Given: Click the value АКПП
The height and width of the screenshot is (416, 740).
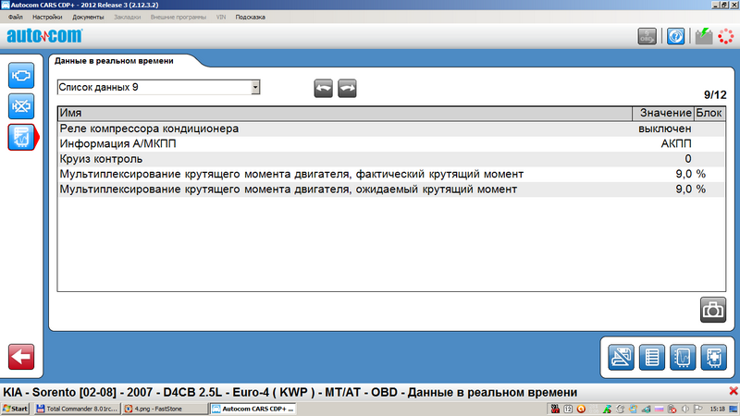Looking at the screenshot, I should click(676, 144).
